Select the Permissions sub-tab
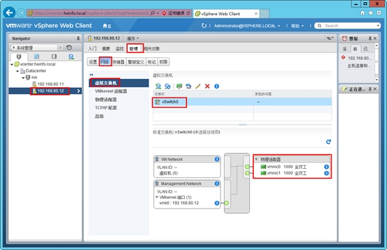 point(163,62)
